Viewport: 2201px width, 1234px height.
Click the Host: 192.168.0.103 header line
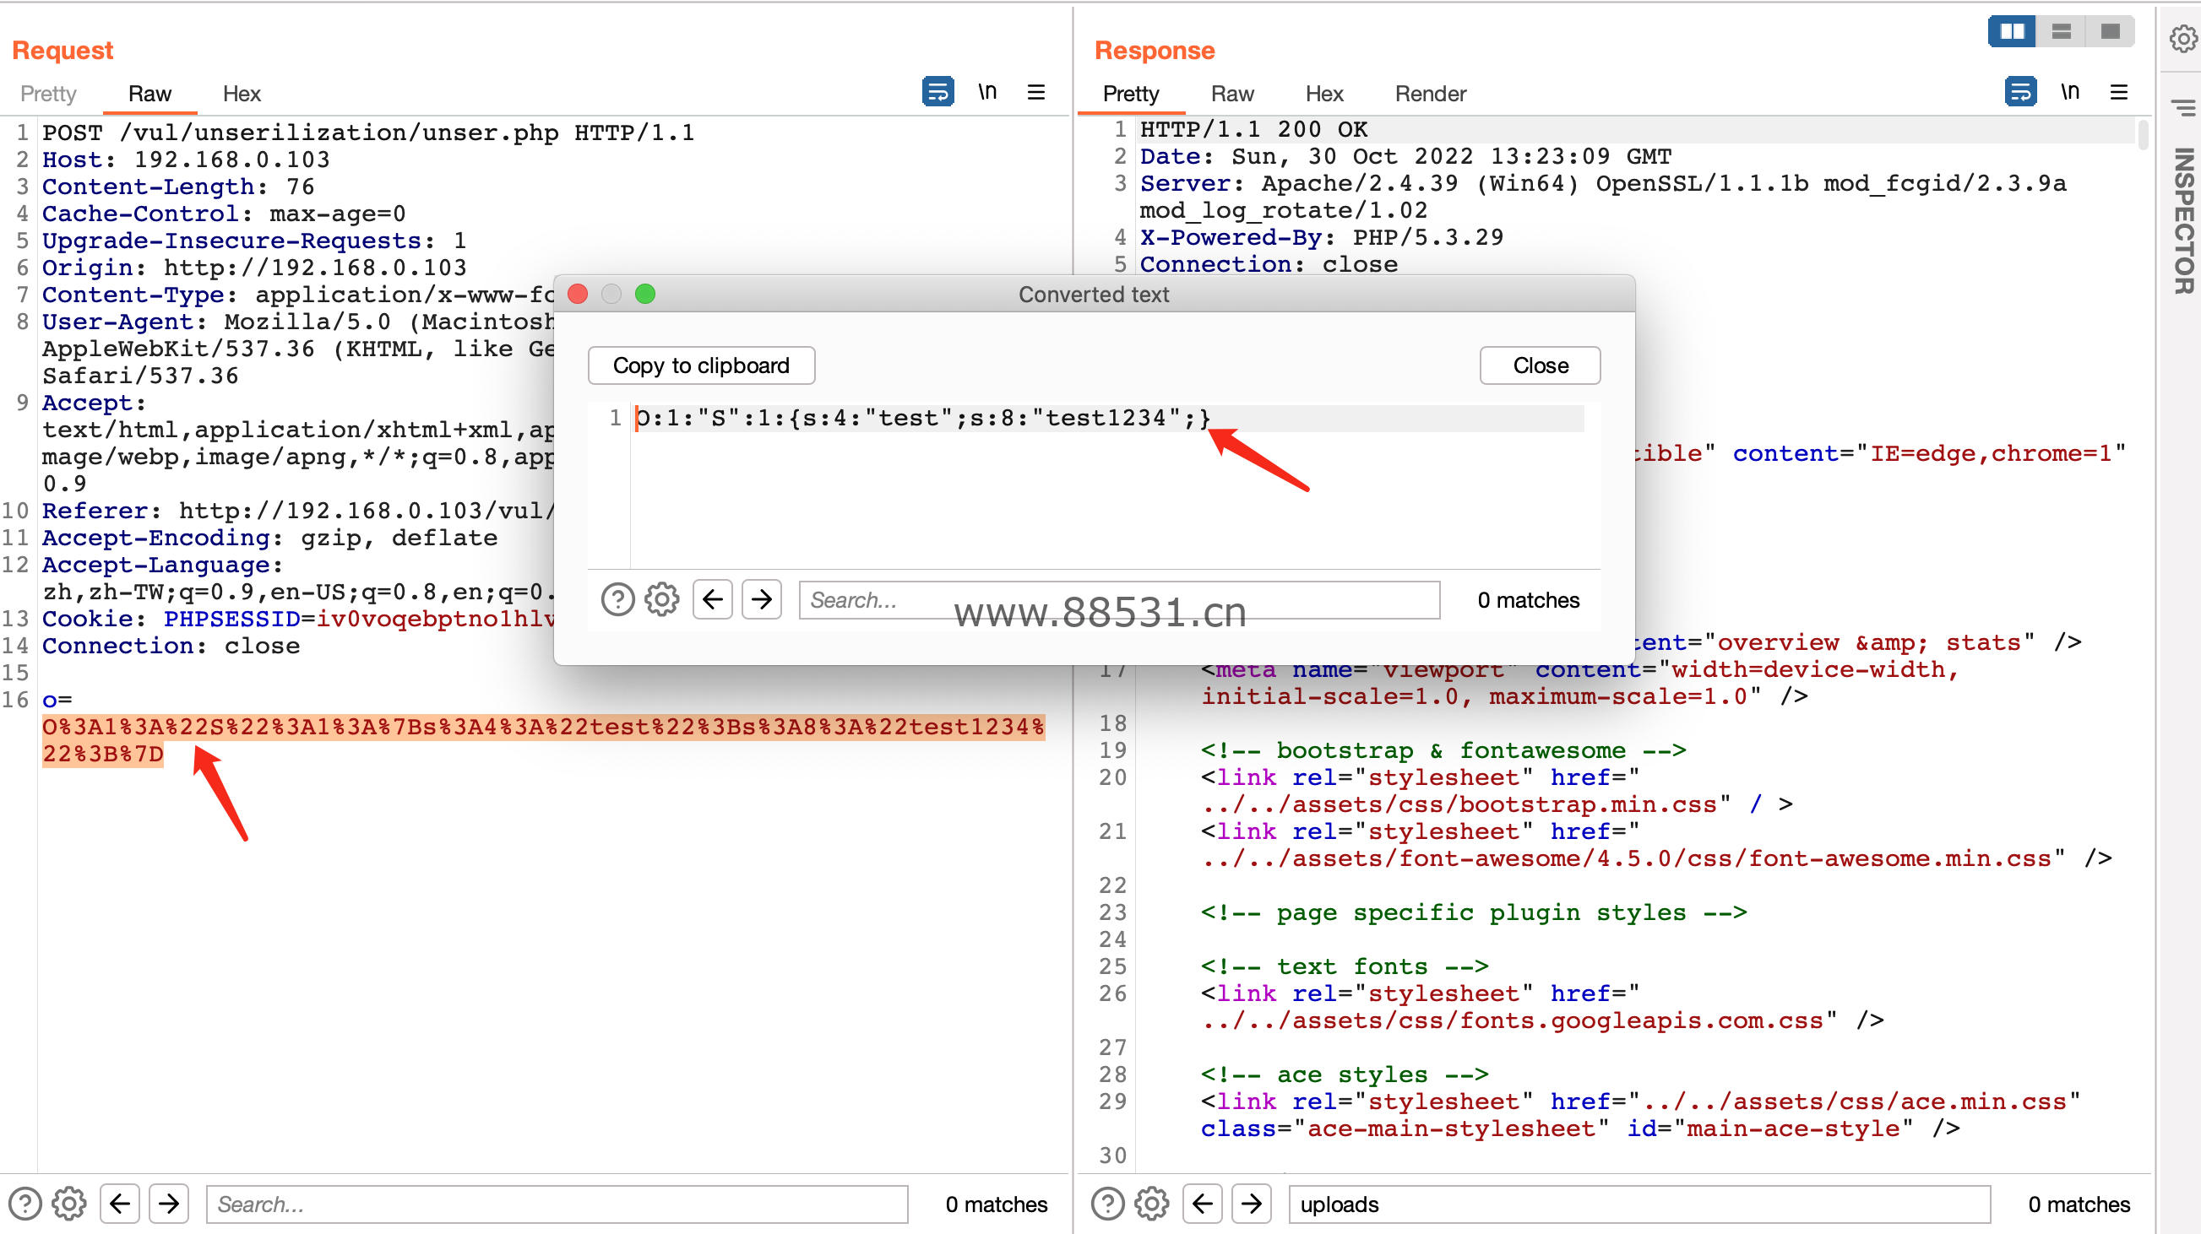[187, 160]
